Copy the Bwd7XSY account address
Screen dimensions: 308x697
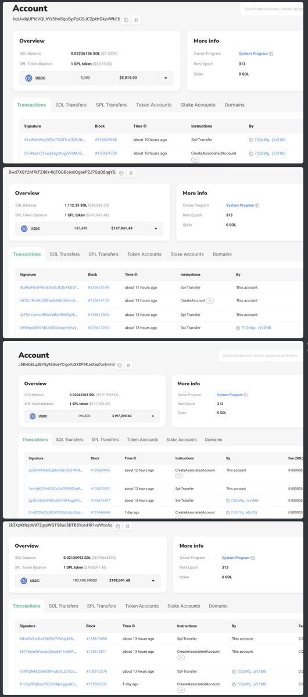(120, 173)
